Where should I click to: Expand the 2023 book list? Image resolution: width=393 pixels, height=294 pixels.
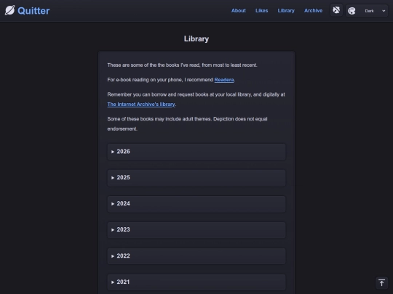point(196,229)
